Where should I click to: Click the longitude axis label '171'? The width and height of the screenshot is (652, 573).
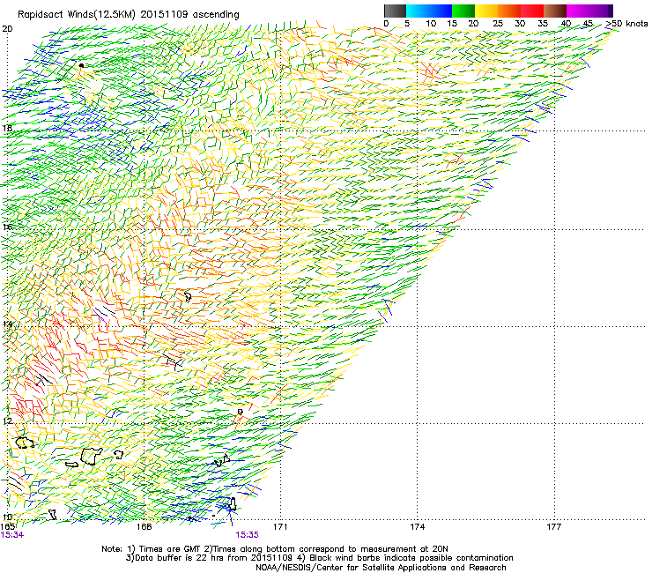(x=280, y=527)
